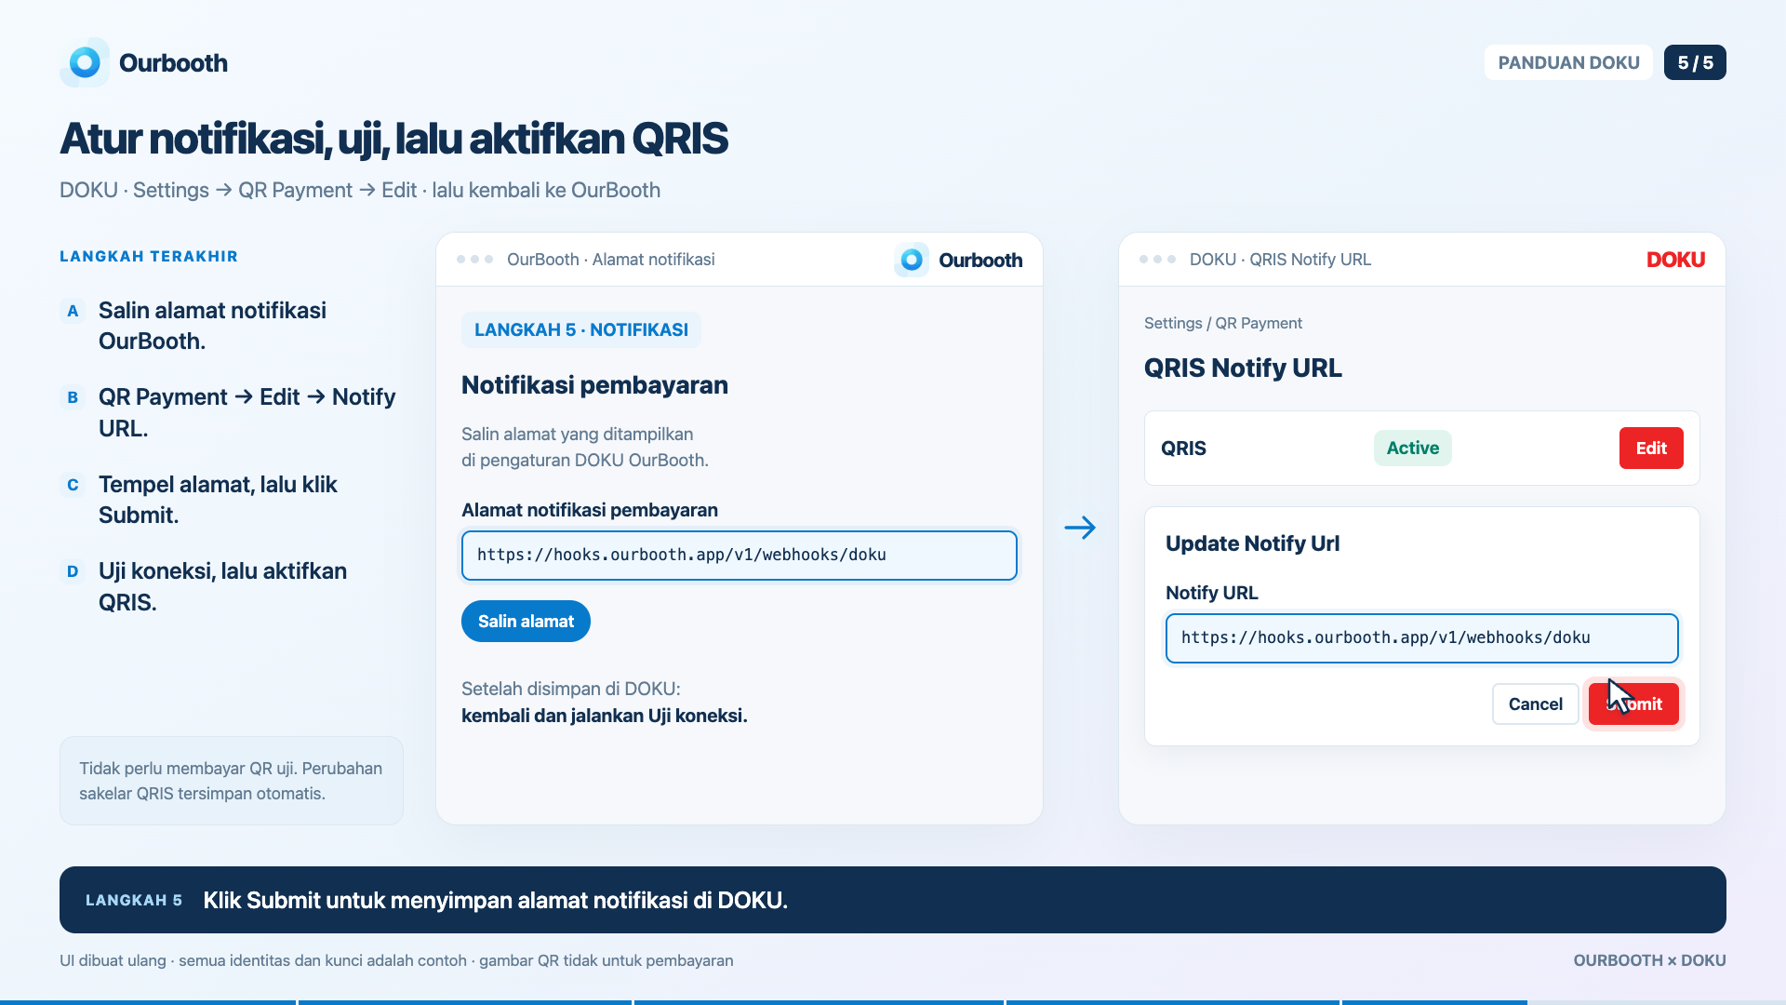Click the 5/5 page indicator
This screenshot has height=1005, width=1786.
point(1695,62)
